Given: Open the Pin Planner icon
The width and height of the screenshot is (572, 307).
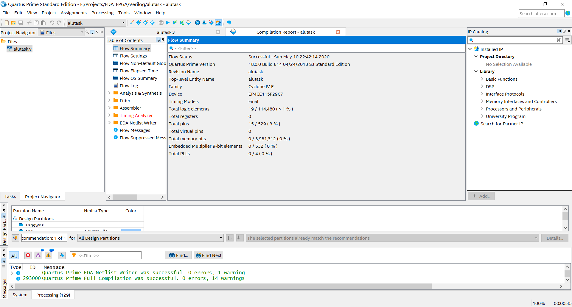Looking at the screenshot, I should pos(145,22).
